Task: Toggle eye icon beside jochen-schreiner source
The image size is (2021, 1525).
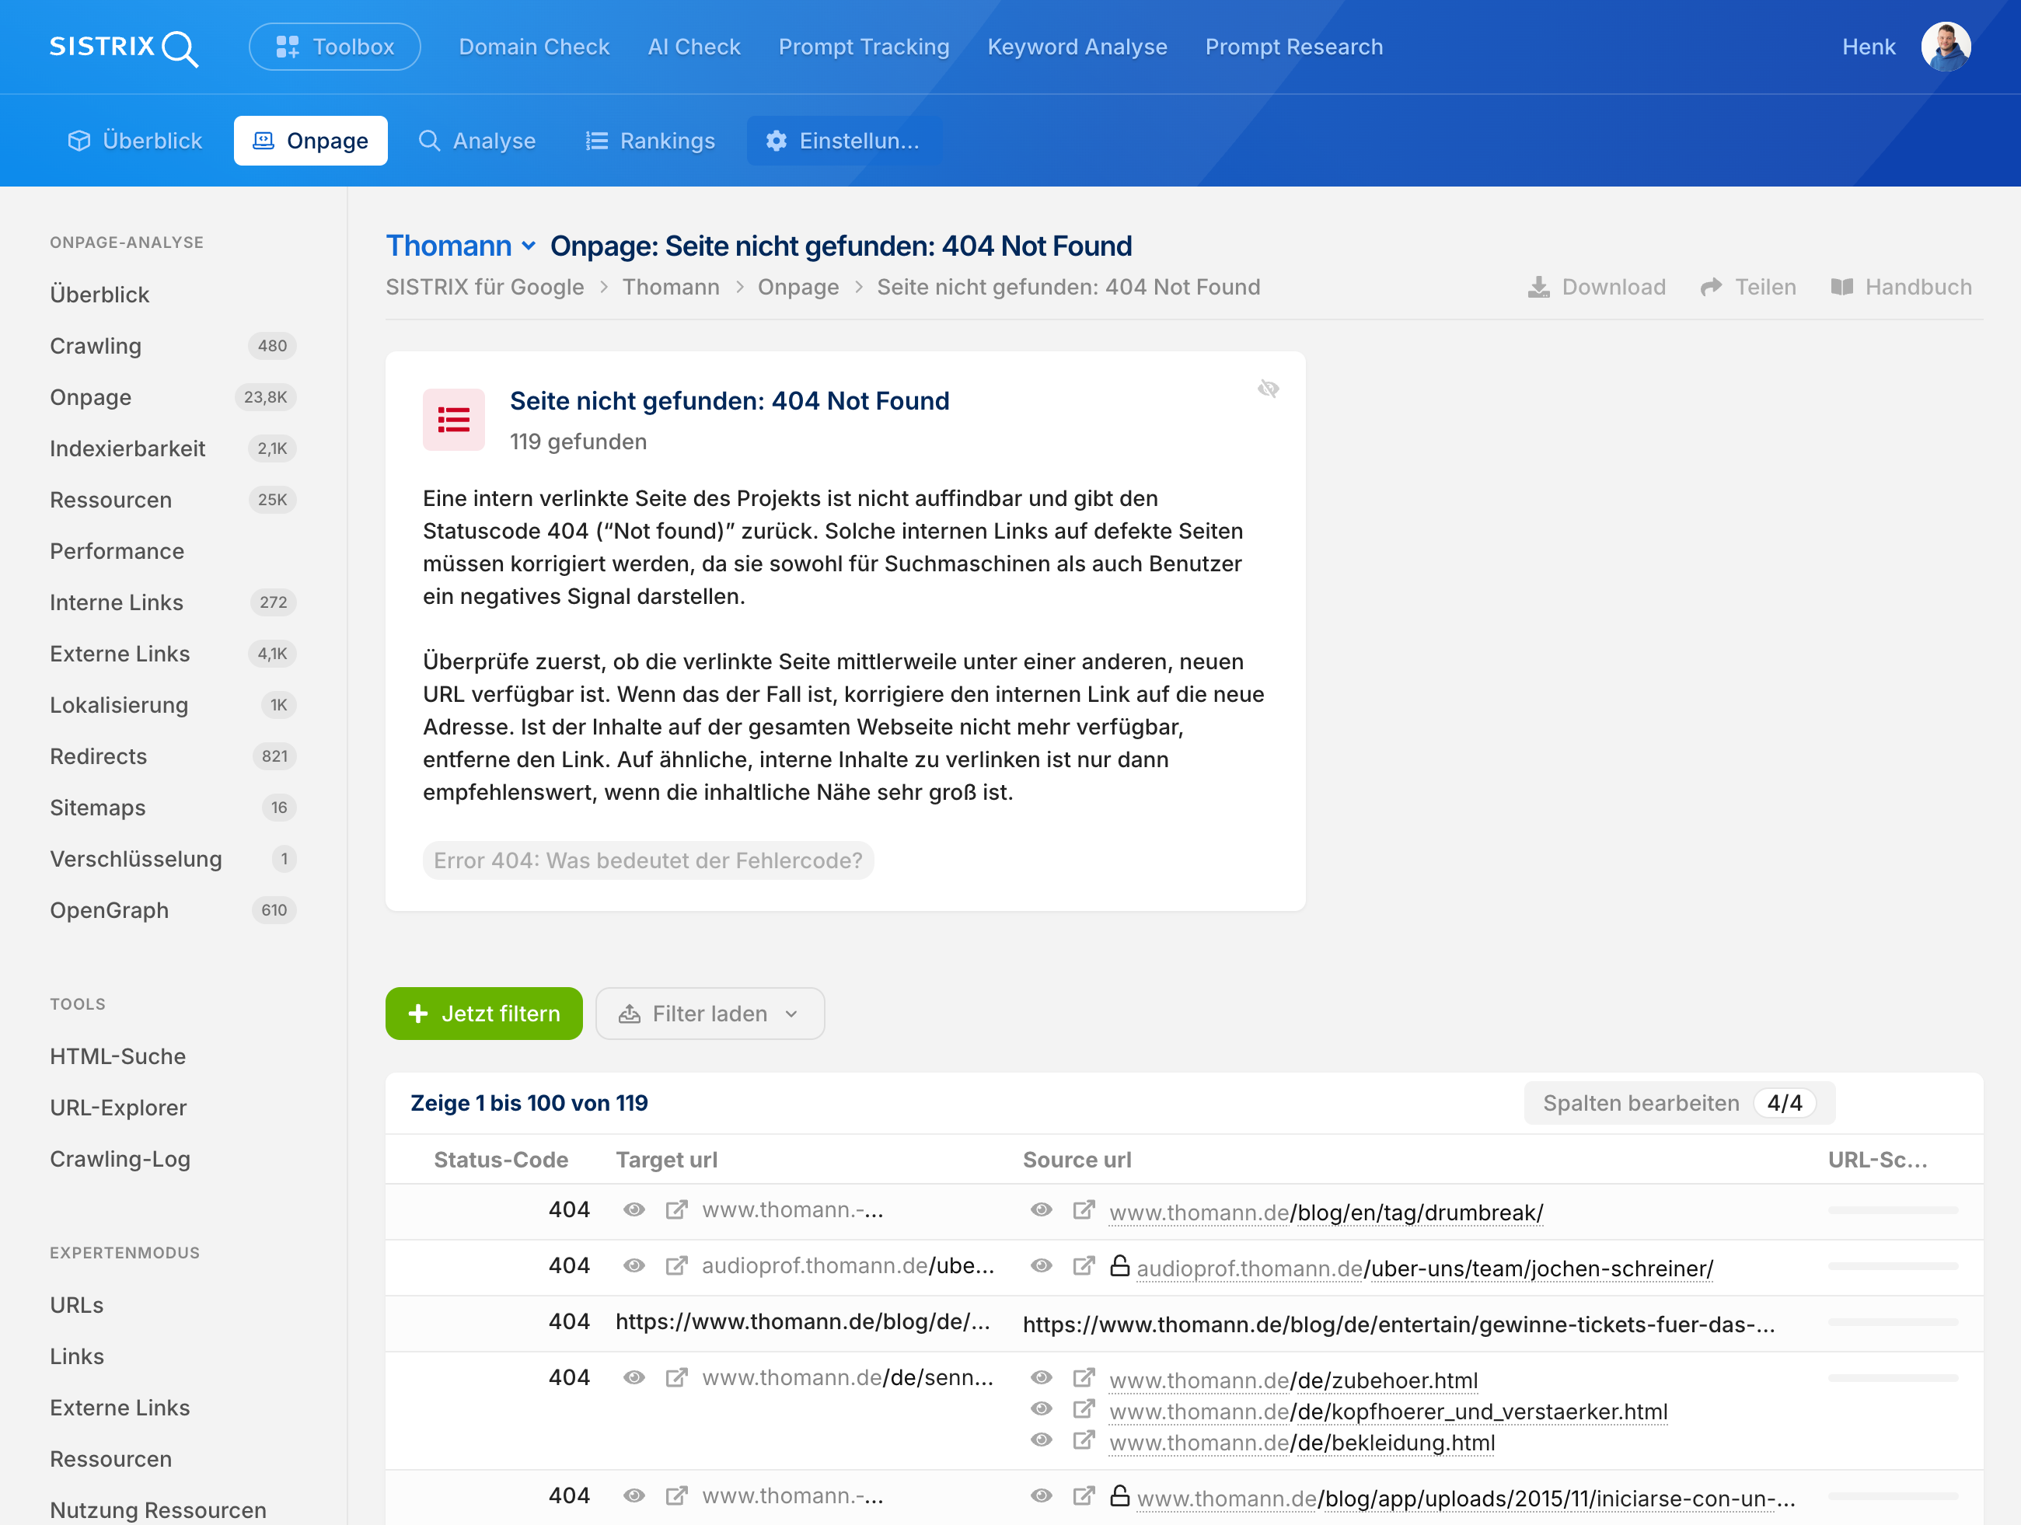Action: [1041, 1265]
